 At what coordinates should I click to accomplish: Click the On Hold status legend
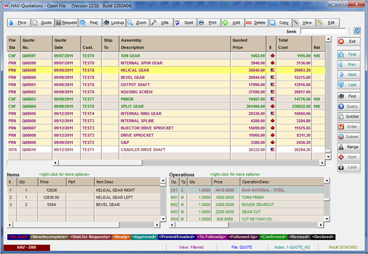pyautogui.click(x=18, y=237)
